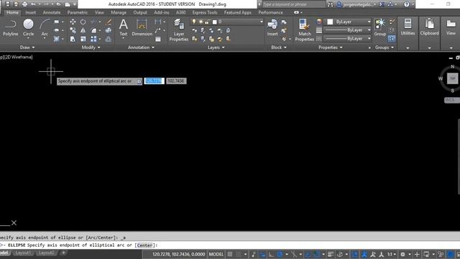Click the ViewCube TOP face
The height and width of the screenshot is (259, 460).
pos(452,78)
